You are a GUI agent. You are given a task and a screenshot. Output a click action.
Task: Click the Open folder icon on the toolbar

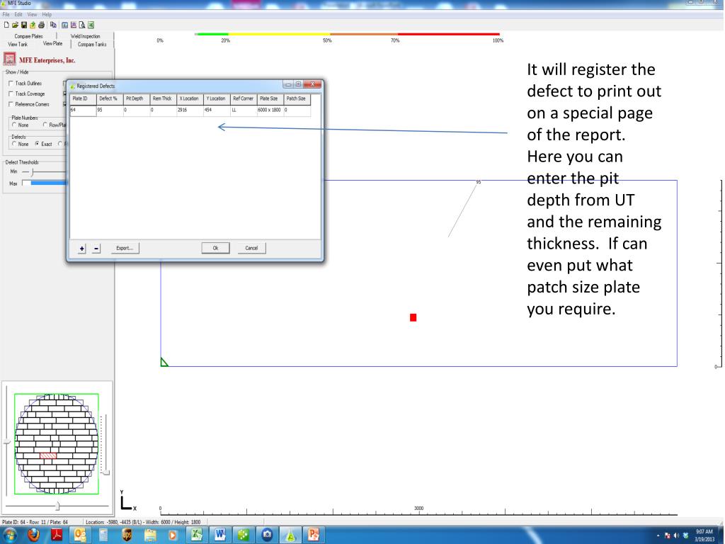click(x=15, y=24)
